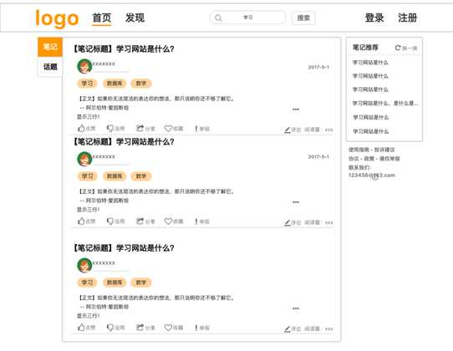Click the orange logo in the header

(x=57, y=18)
